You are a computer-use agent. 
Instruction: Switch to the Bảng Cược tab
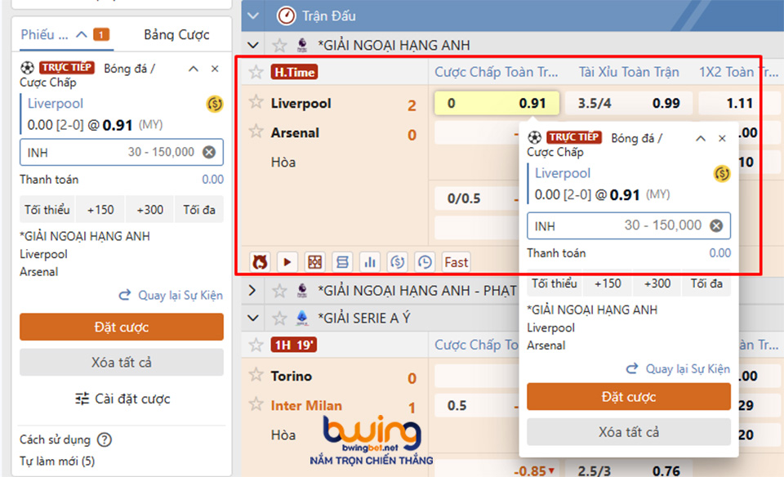[176, 34]
